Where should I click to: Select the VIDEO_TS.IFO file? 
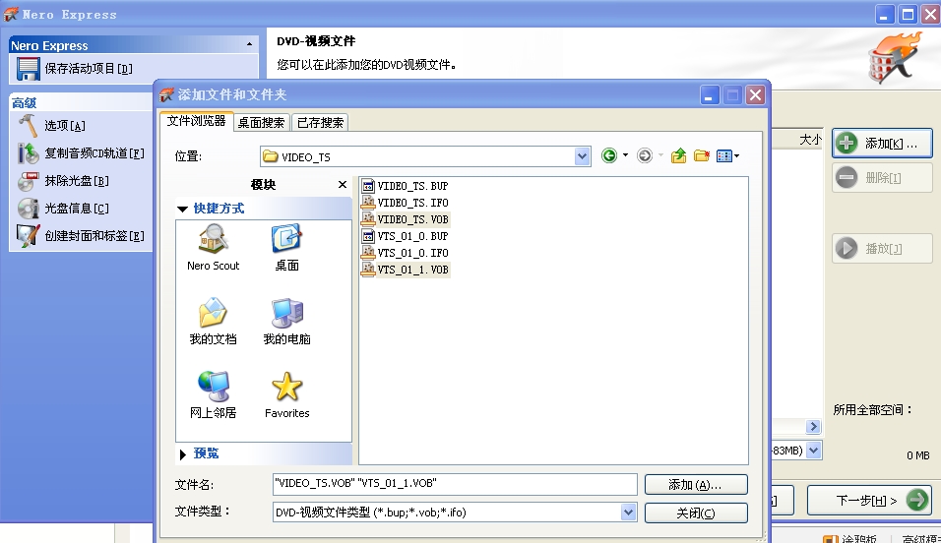coord(406,203)
